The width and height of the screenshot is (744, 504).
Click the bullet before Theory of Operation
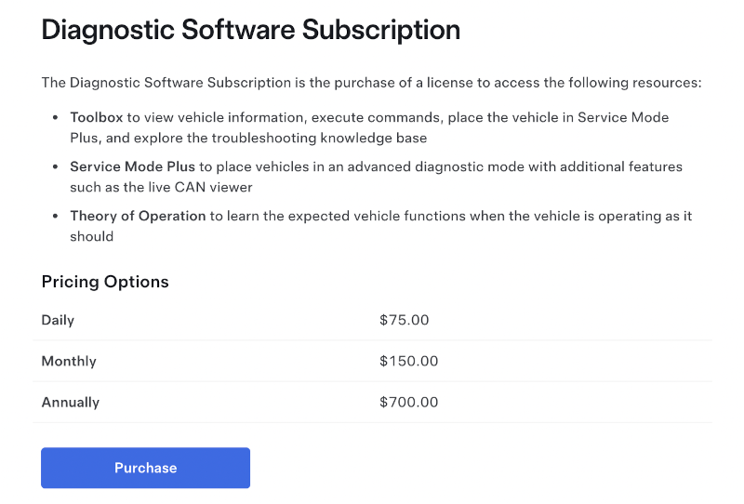tap(56, 216)
